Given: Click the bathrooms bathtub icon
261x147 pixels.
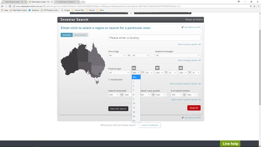Looking at the screenshot, I should (x=157, y=68).
